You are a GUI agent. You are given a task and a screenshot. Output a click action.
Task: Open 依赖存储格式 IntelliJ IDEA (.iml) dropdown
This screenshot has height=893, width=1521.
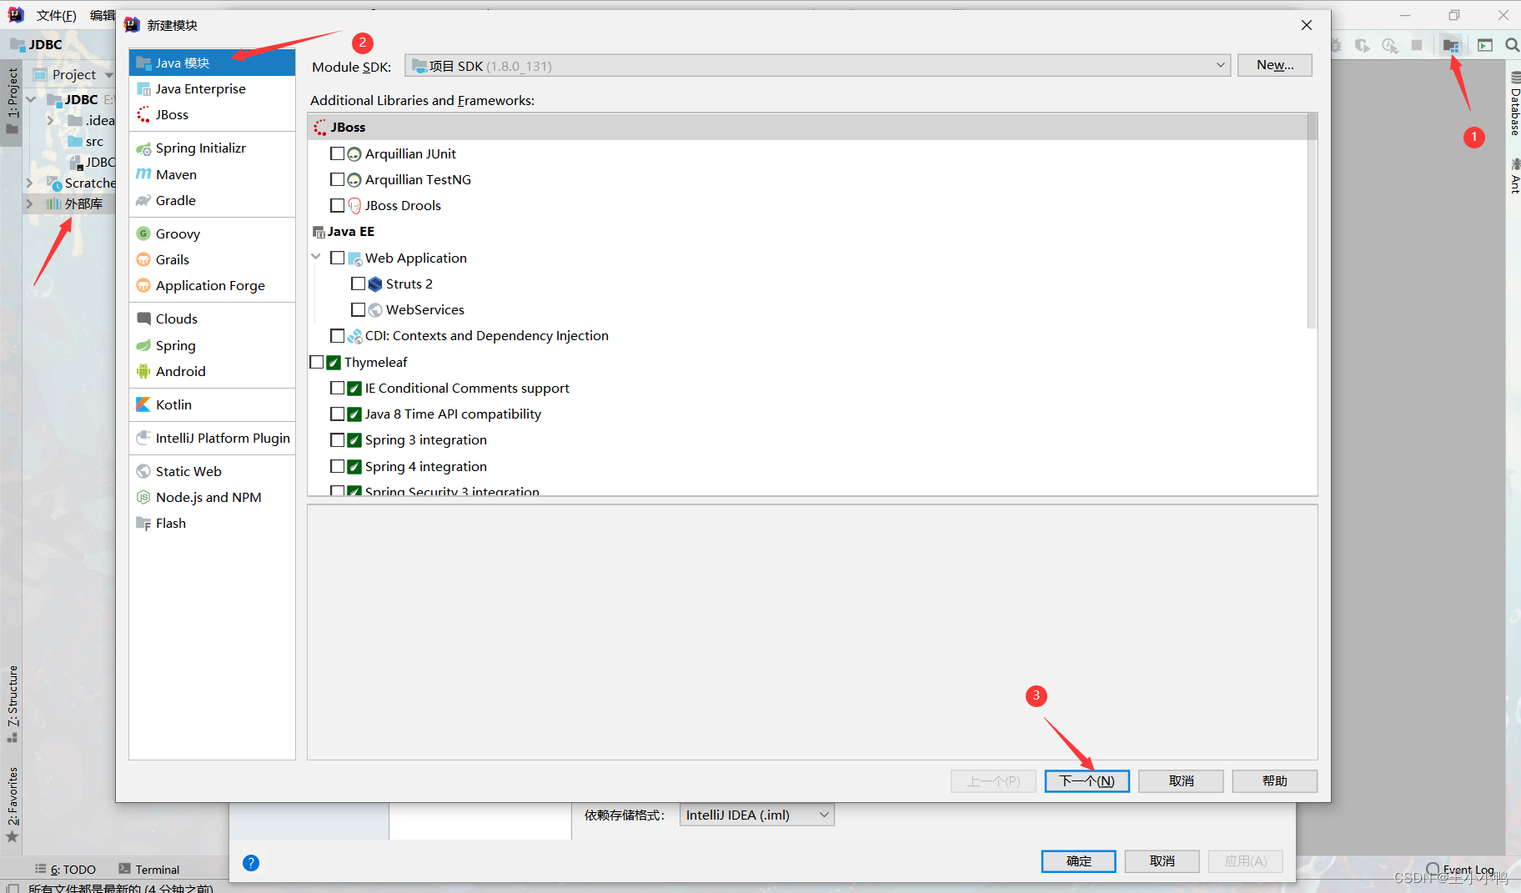757,815
